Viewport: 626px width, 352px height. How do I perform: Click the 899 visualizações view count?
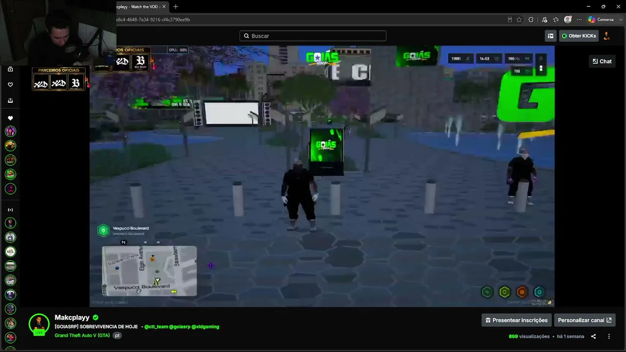(529, 336)
